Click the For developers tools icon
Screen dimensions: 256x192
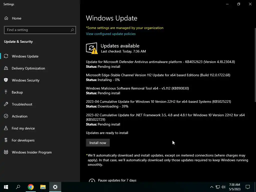click(x=6, y=140)
